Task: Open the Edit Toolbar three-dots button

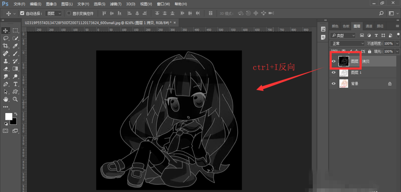Action: (5, 107)
